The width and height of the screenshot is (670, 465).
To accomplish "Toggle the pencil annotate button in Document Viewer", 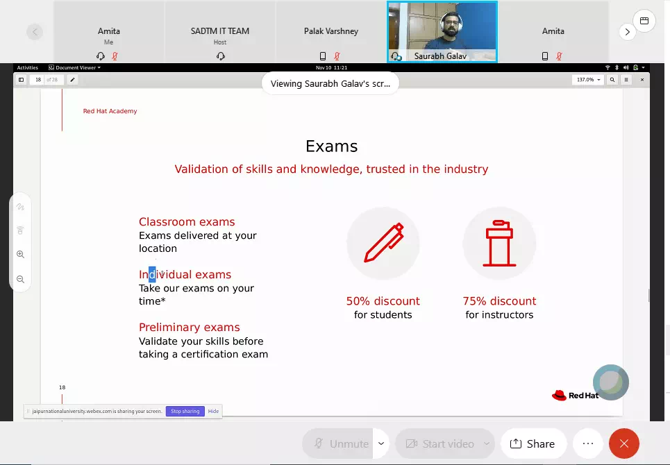I will [x=72, y=79].
